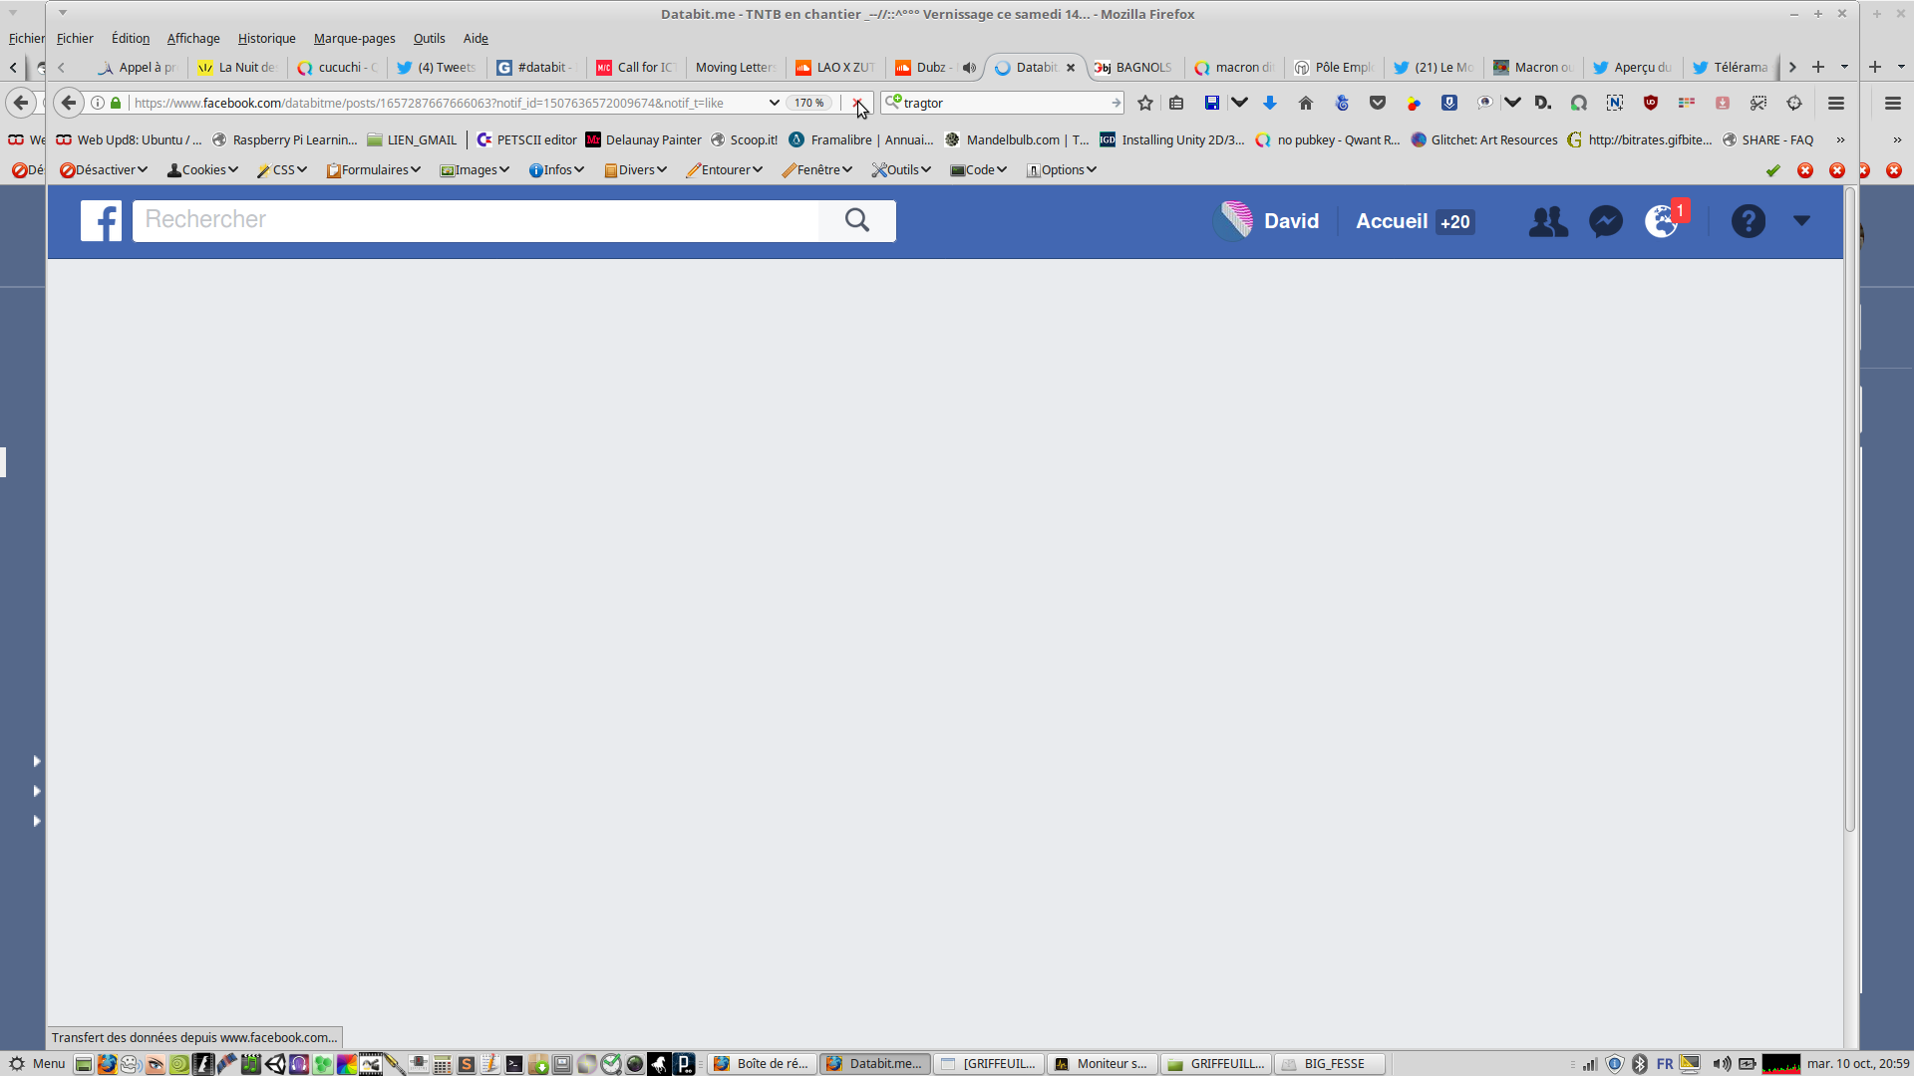1914x1076 pixels.
Task: Mute the Dubz tab speaker icon
Action: [x=969, y=68]
